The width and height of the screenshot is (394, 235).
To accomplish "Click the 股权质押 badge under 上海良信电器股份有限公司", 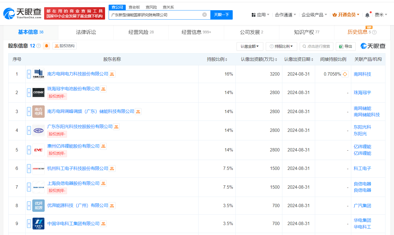I will [57, 191].
